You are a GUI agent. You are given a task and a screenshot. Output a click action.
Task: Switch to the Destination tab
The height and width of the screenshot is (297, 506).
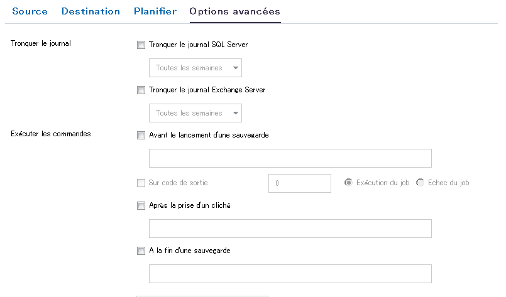point(92,11)
